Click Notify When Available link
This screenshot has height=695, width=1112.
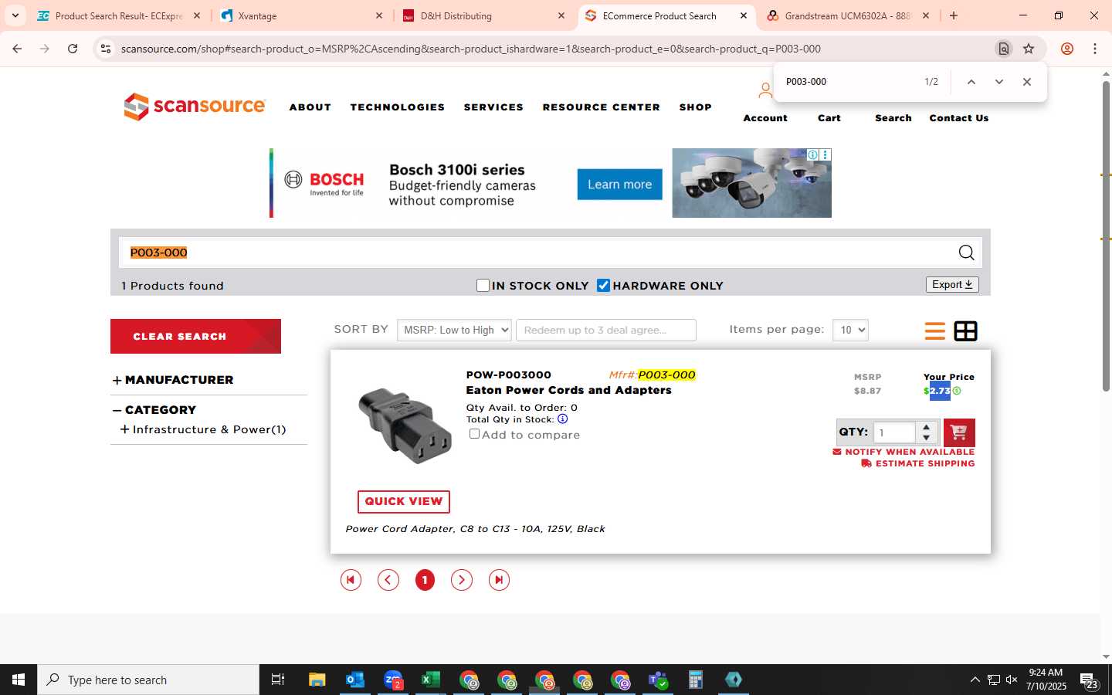click(903, 452)
